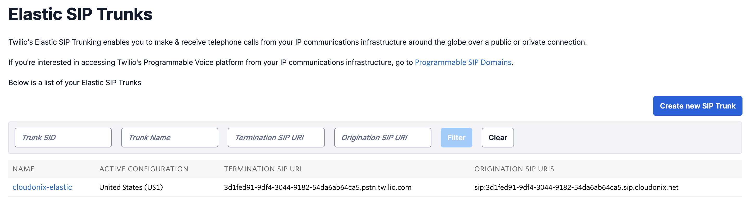The image size is (755, 203).
Task: Focus the Origination SIP URI filter input
Action: [x=382, y=138]
